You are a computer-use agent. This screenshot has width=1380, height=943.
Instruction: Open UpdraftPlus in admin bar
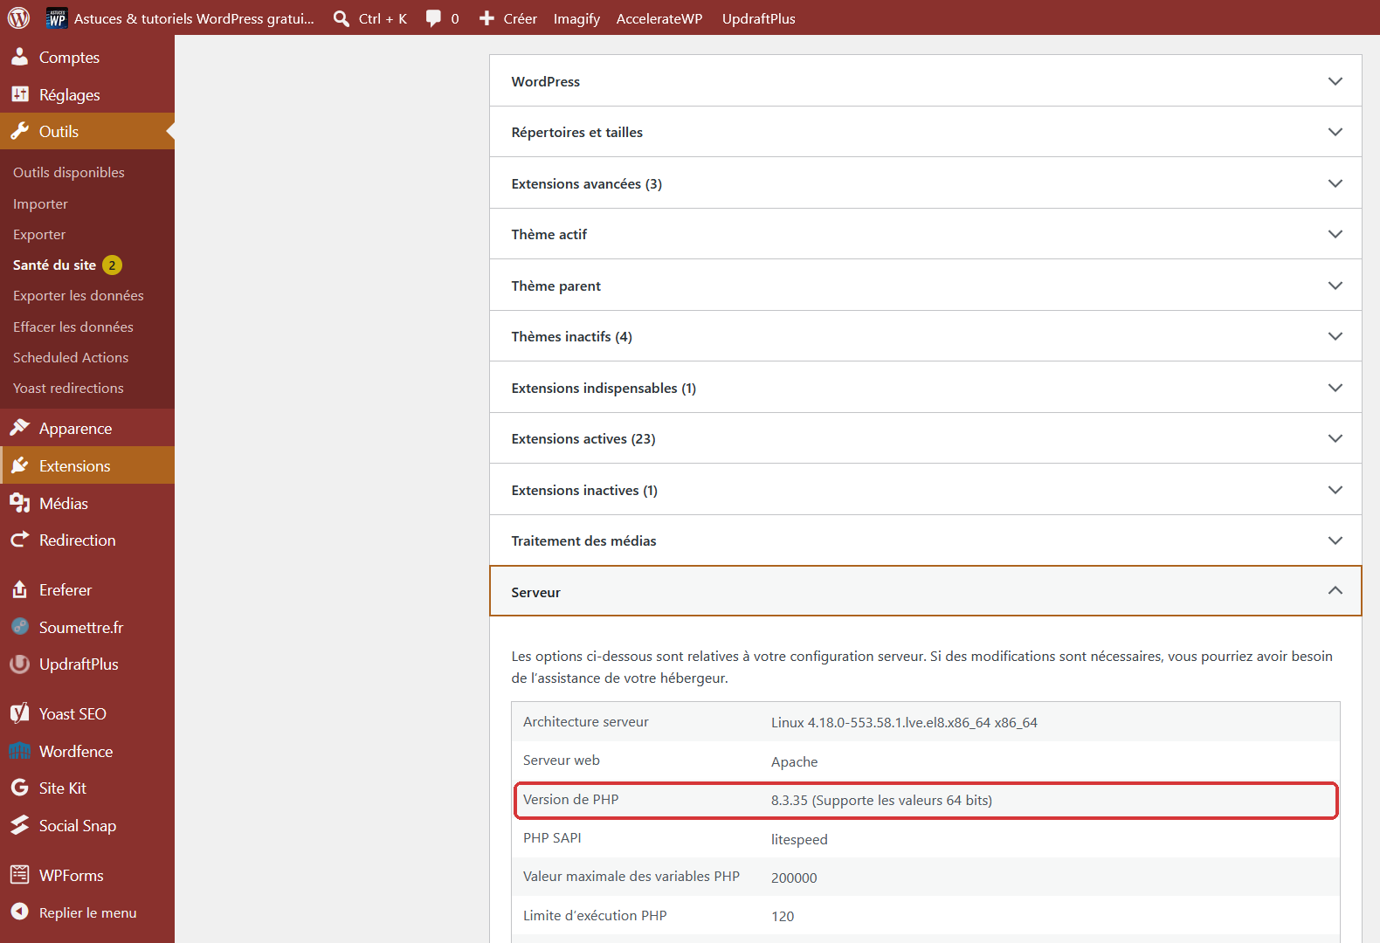pyautogui.click(x=759, y=18)
